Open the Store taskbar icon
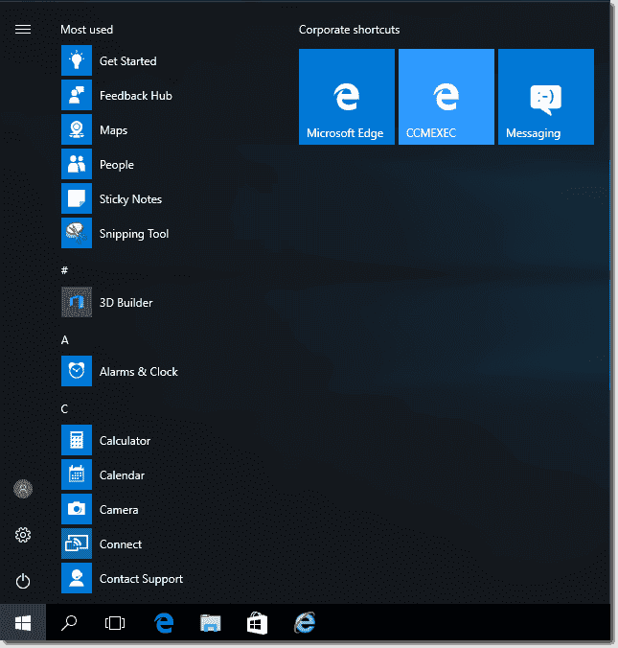Image resolution: width=618 pixels, height=648 pixels. [x=257, y=623]
